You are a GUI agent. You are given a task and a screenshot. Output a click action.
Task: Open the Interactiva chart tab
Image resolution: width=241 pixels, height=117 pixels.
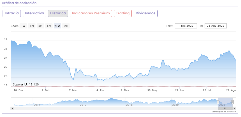tap(34, 13)
